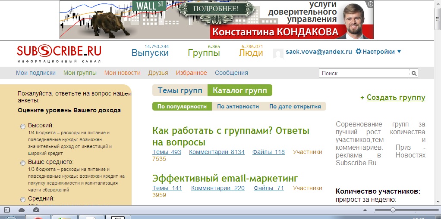This screenshot has width=441, height=219.
Task: Click the cloud icon in status bar
Action: tap(22, 210)
